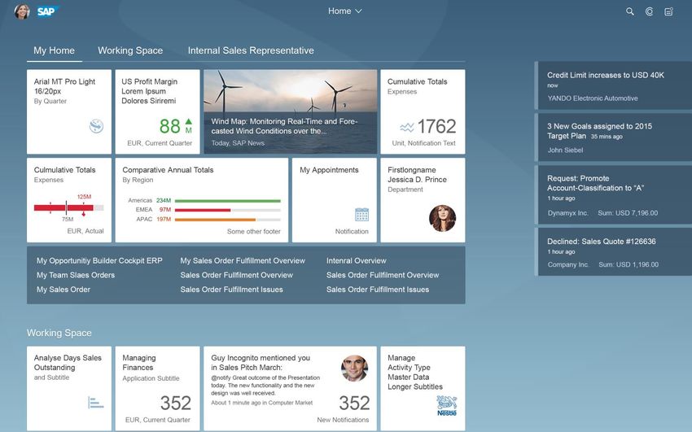Click the Nestlé logo on Manage Activity tile

[x=447, y=406]
